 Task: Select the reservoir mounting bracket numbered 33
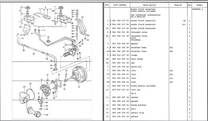[81, 26]
